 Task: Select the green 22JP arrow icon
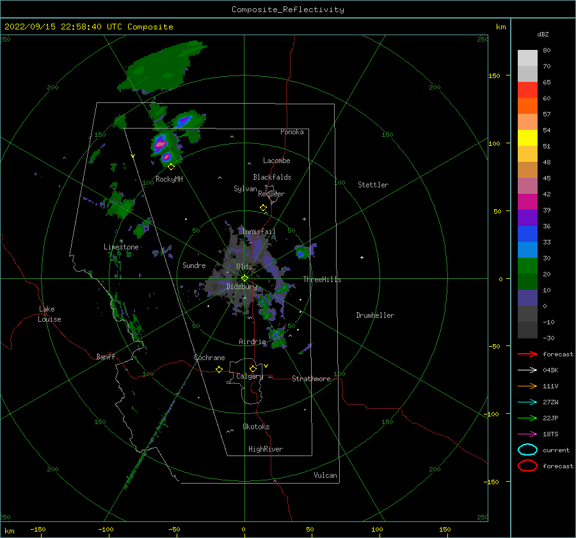527,418
